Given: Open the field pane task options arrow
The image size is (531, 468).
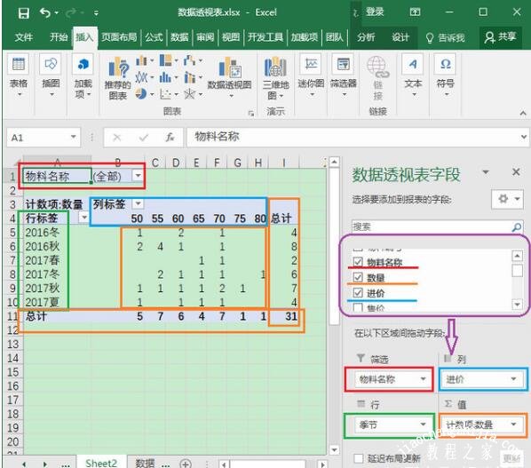Looking at the screenshot, I should 486,172.
